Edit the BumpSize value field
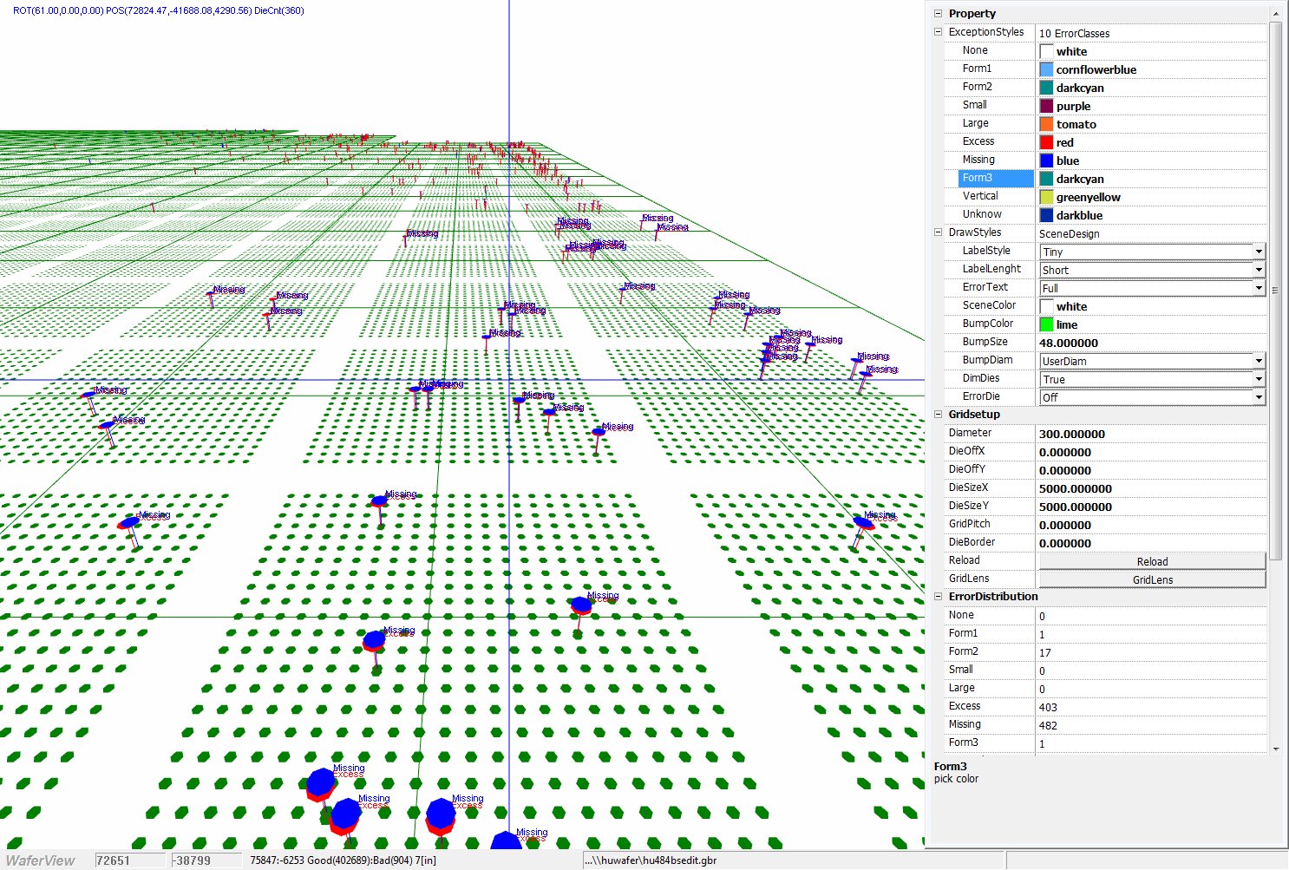This screenshot has height=870, width=1289. pyautogui.click(x=1152, y=343)
